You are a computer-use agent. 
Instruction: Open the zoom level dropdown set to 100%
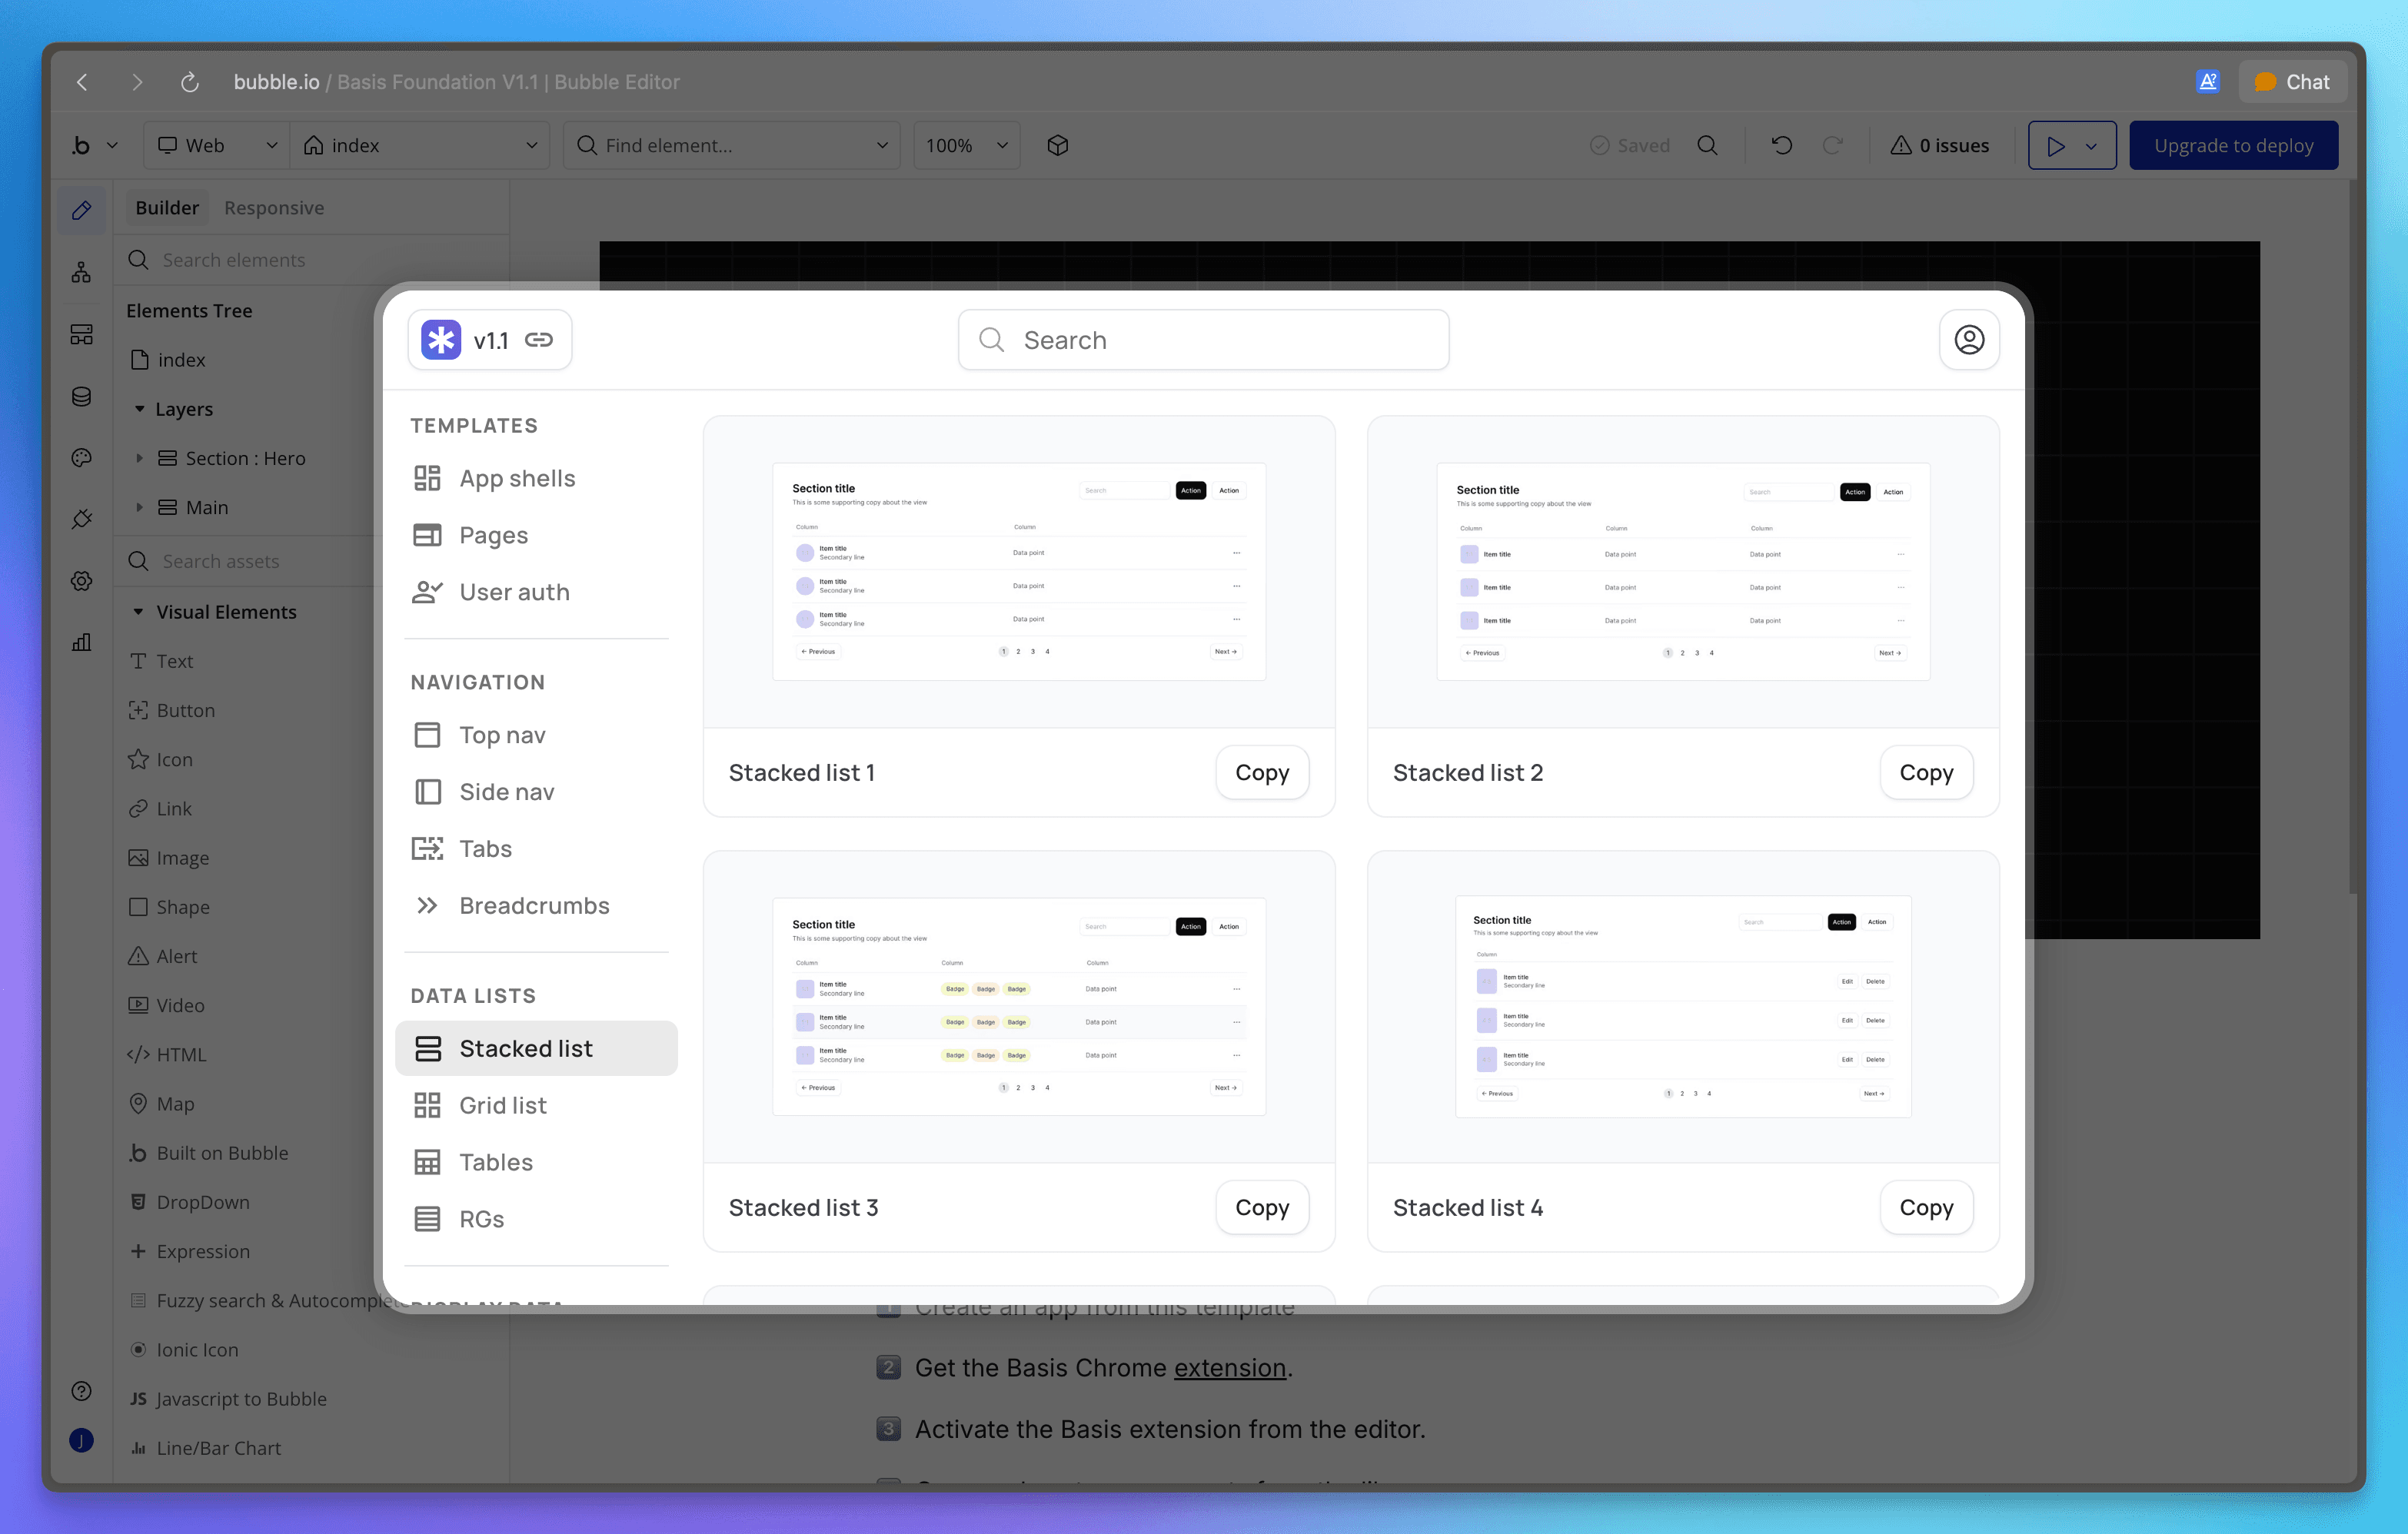click(965, 145)
